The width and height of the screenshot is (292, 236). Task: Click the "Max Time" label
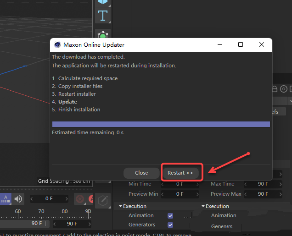click(x=222, y=184)
